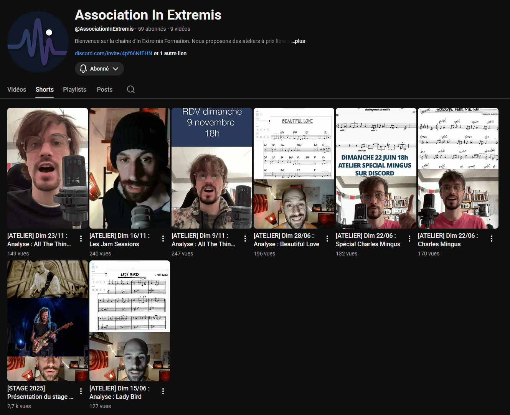Image resolution: width=510 pixels, height=415 pixels.
Task: Switch to the Playlists tab
Action: (x=74, y=89)
